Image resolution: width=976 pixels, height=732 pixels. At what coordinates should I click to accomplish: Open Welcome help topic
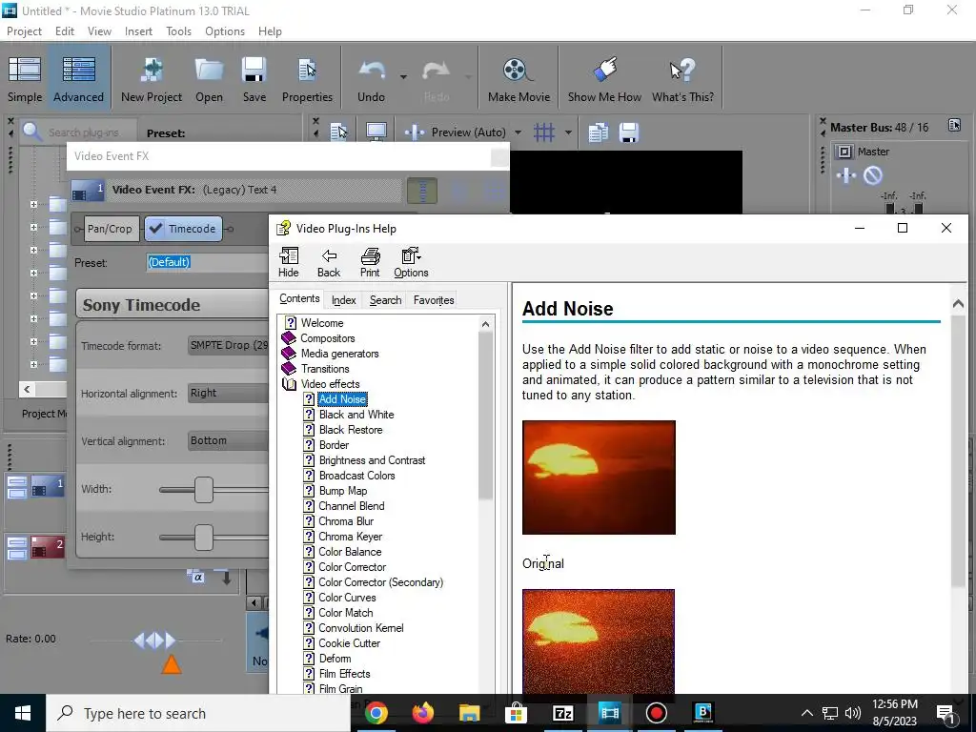(x=322, y=323)
